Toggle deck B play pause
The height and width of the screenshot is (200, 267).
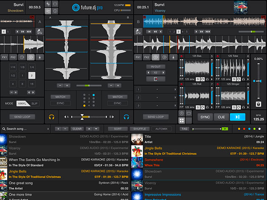(237, 117)
